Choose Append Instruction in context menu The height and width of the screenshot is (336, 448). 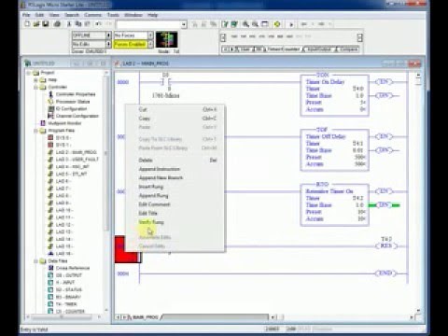click(x=160, y=169)
